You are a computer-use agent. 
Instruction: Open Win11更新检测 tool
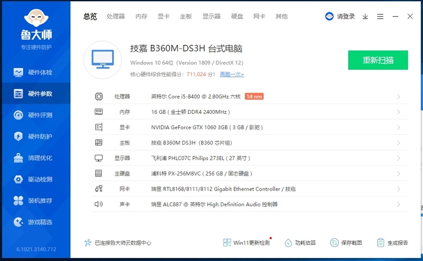246,242
